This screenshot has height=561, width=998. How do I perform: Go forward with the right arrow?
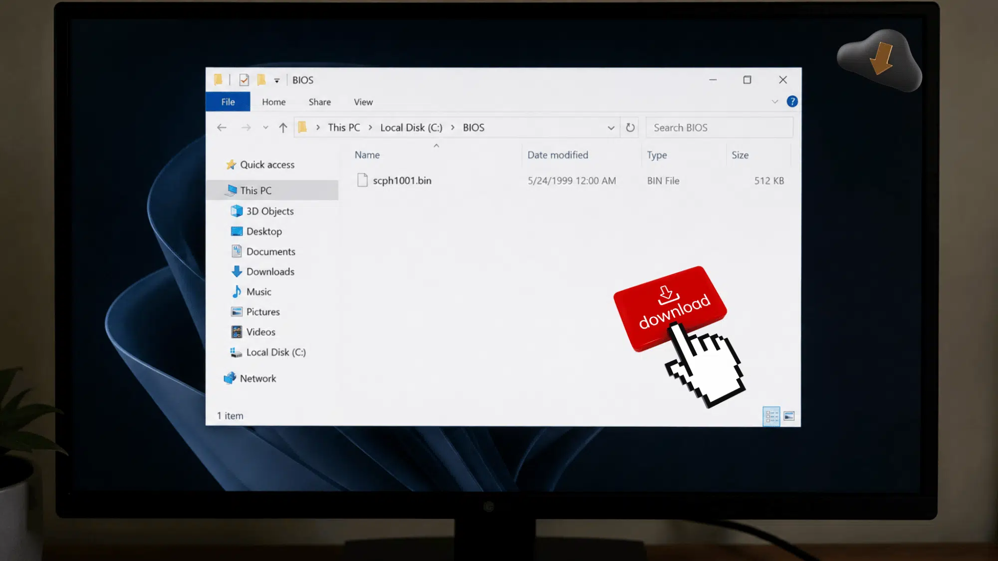pos(246,128)
